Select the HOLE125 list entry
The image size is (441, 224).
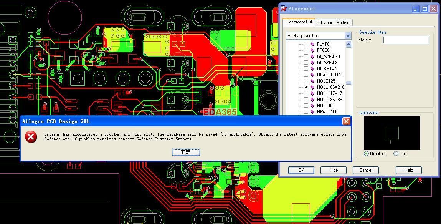coord(326,81)
